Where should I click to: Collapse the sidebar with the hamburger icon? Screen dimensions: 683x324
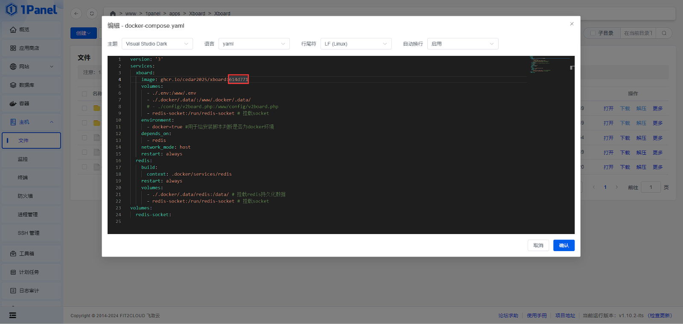click(13, 315)
